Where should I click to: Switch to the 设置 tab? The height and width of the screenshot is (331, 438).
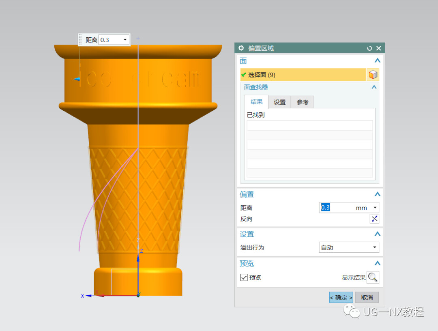[x=279, y=102]
